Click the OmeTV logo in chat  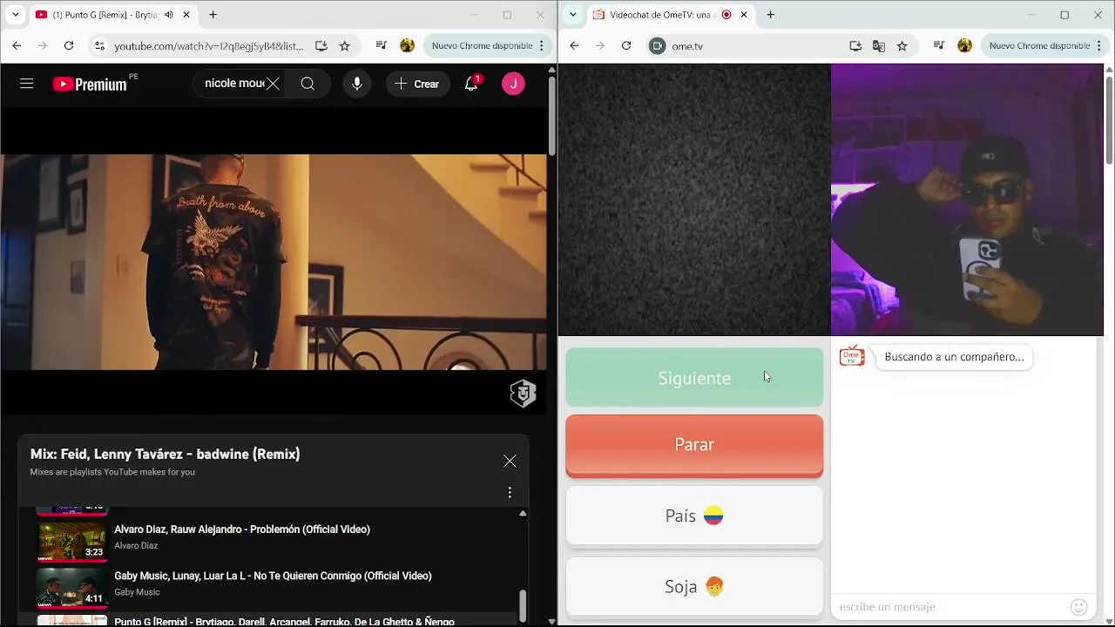click(x=852, y=356)
